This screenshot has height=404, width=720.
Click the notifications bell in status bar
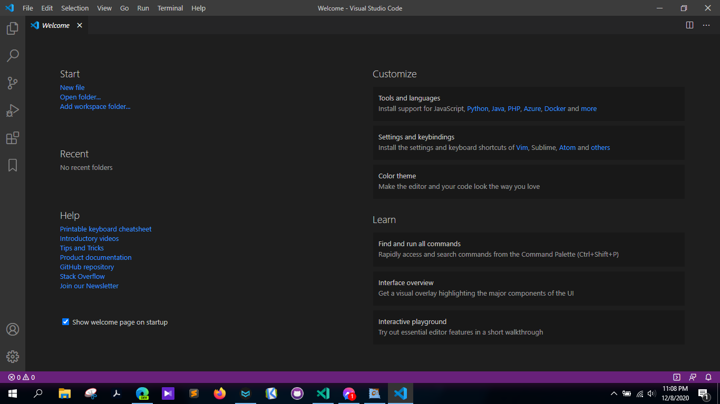708,377
